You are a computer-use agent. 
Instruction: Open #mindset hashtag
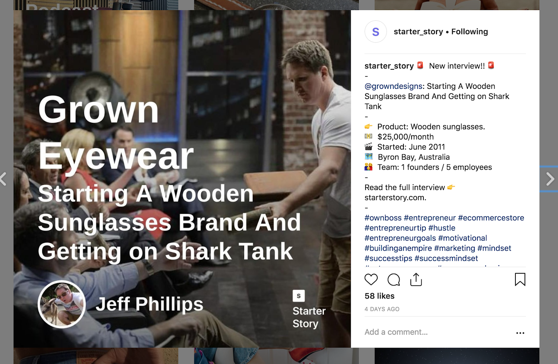click(x=494, y=248)
